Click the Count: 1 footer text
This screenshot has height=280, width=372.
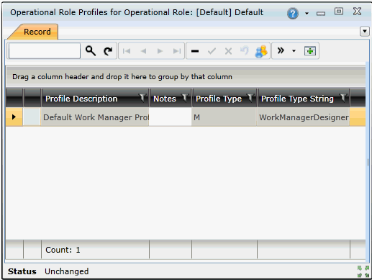(x=63, y=250)
